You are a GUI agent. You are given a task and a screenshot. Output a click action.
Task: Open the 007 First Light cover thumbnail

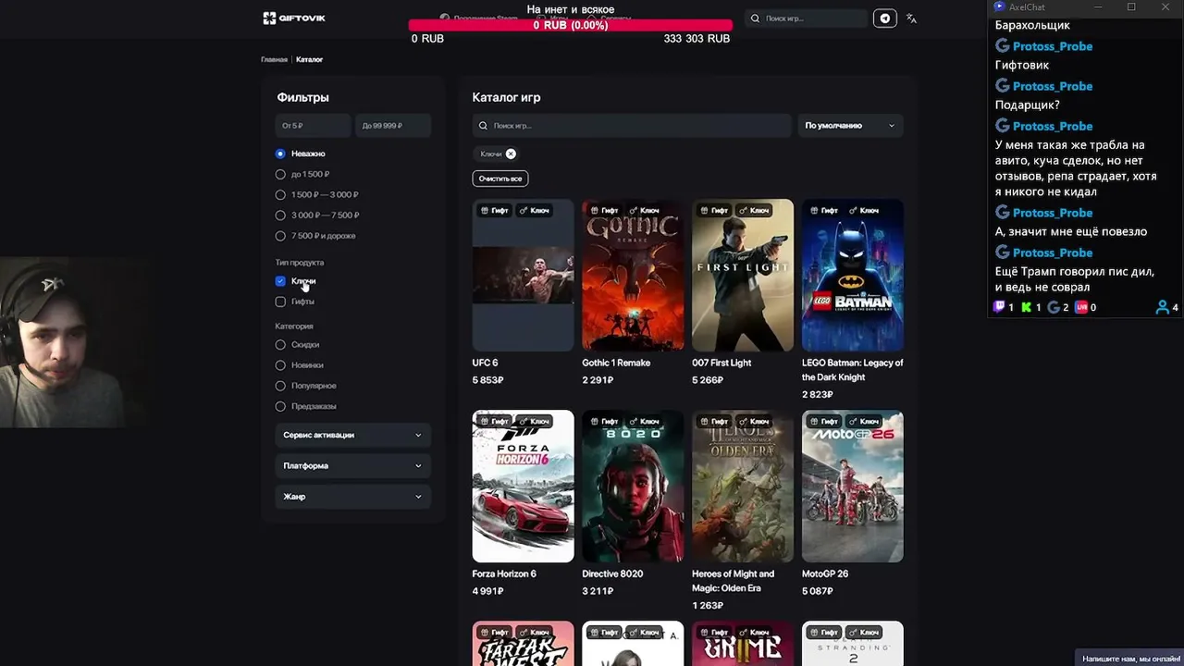click(x=743, y=275)
